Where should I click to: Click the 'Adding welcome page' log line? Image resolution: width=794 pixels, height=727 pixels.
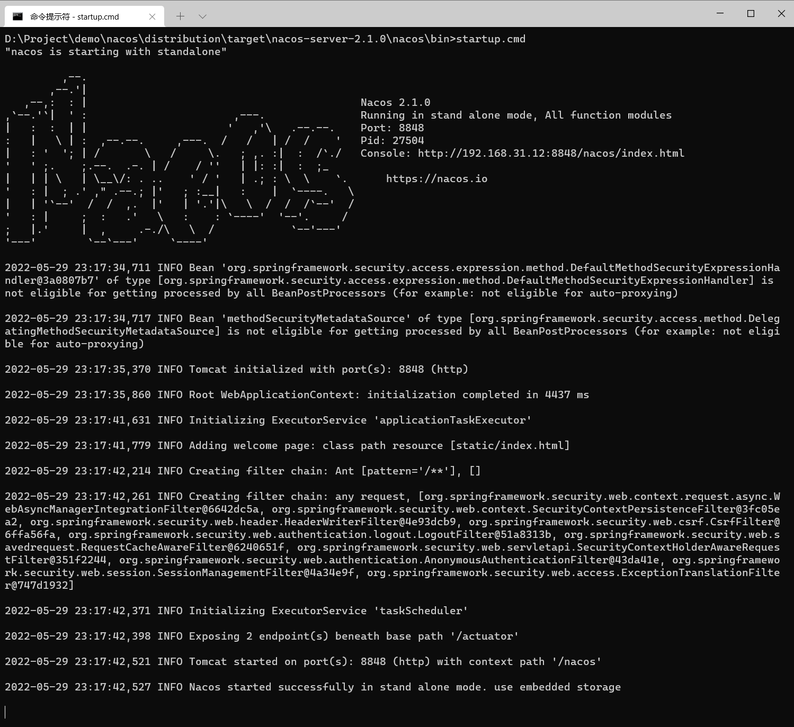click(x=287, y=446)
